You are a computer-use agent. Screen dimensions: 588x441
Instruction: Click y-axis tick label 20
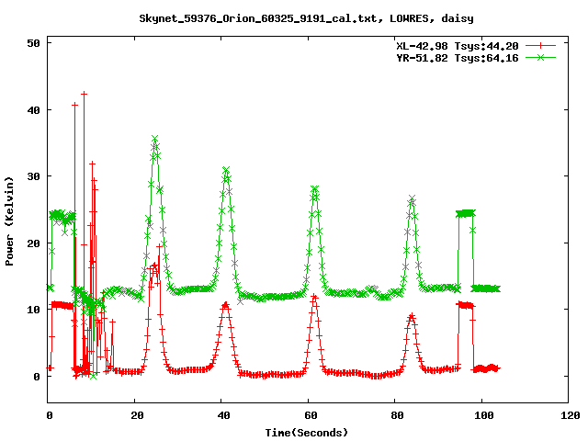pos(33,243)
